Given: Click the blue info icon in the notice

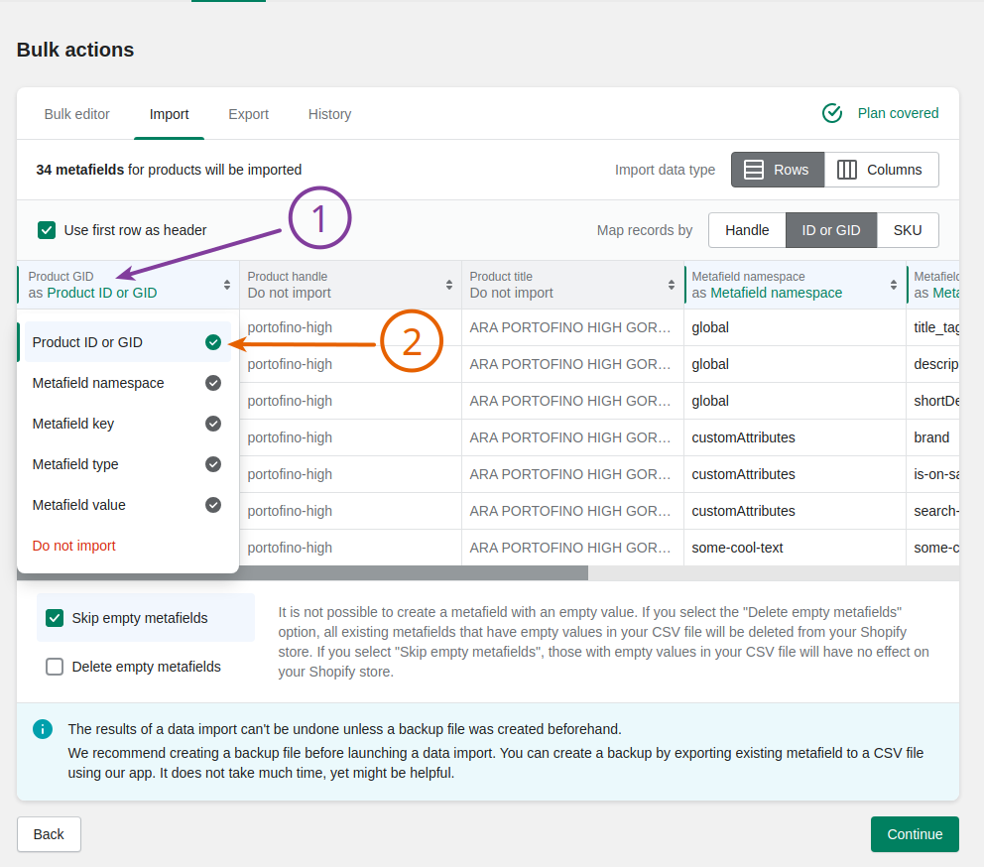Looking at the screenshot, I should pos(42,728).
